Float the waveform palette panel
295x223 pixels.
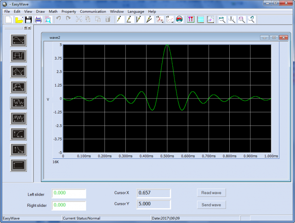pos(25,28)
